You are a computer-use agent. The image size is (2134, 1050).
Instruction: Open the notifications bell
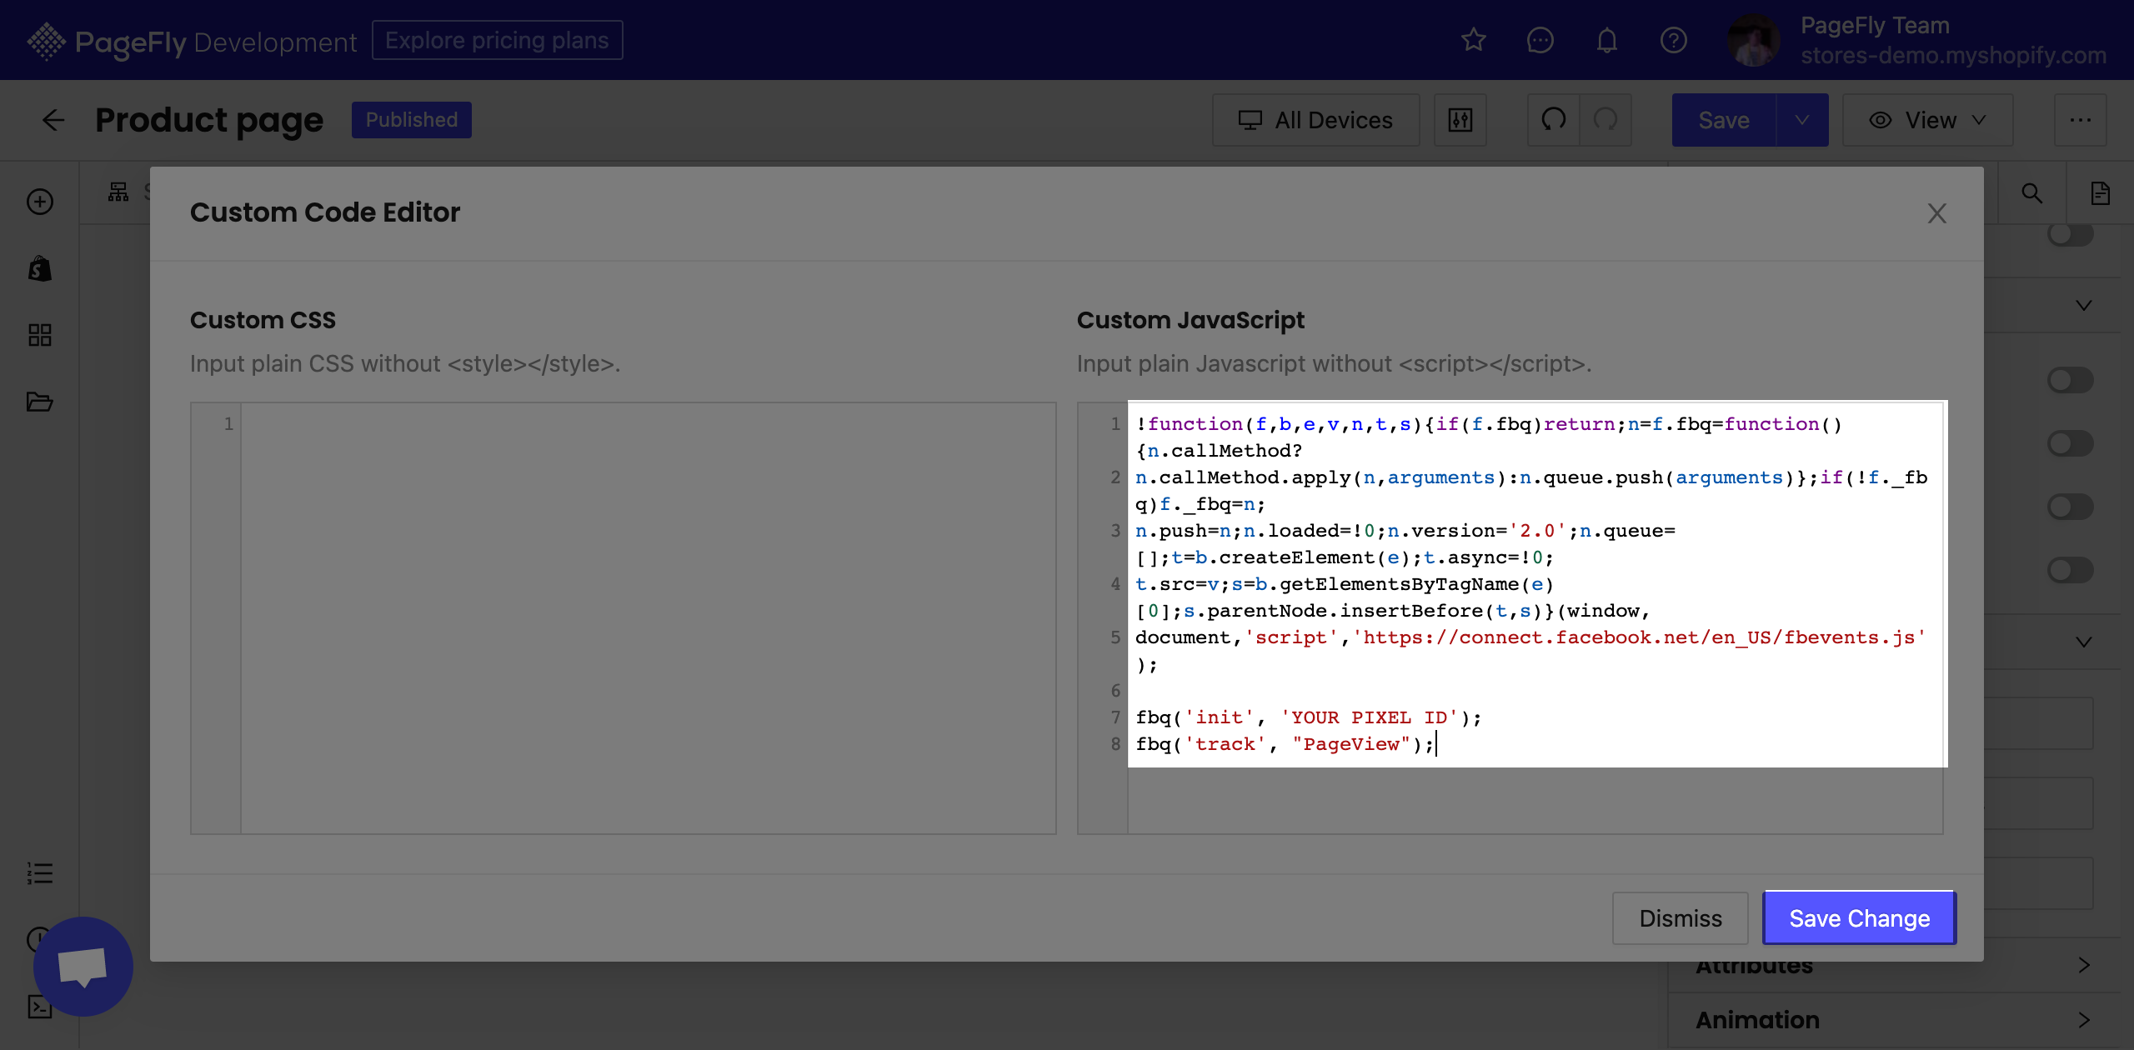1606,40
